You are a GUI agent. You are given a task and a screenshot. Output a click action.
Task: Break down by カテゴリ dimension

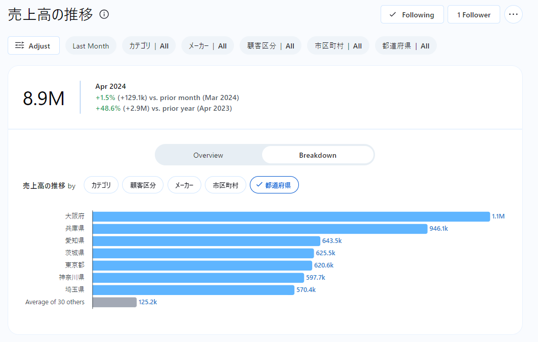click(101, 185)
